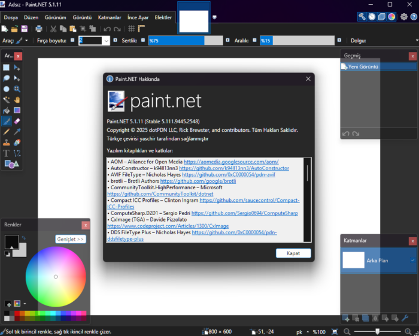Swap primary and secondary colors arrow
Screen dimensions: 419x336
point(24,238)
